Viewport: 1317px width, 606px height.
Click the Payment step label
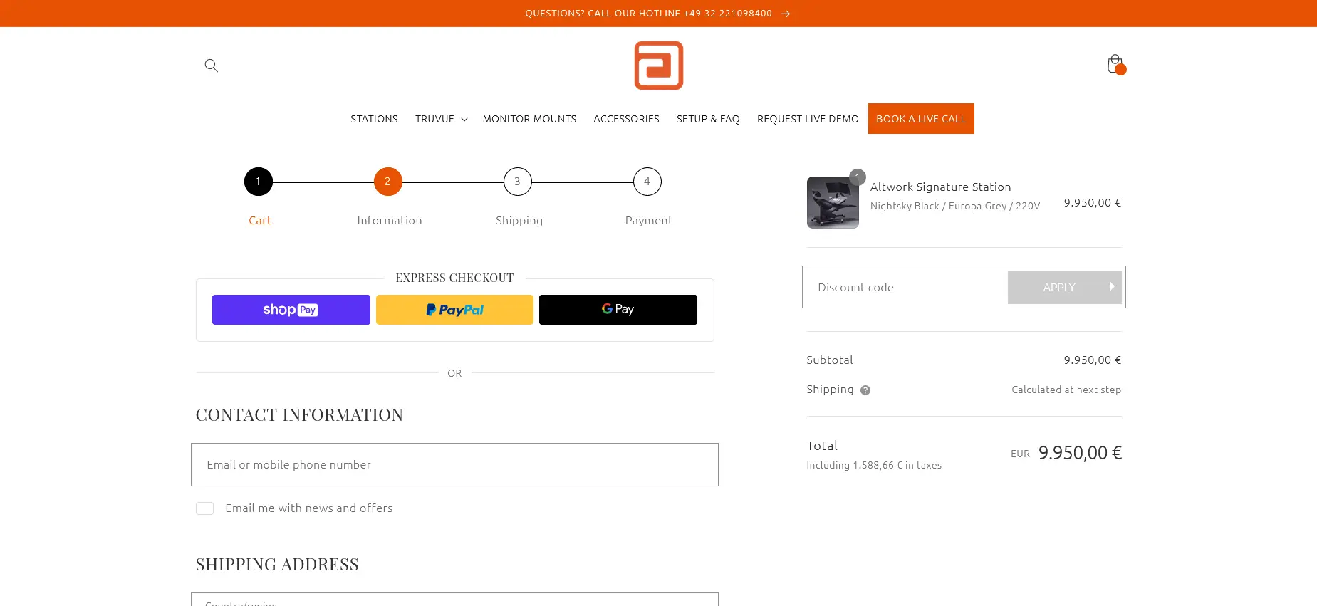tap(649, 221)
